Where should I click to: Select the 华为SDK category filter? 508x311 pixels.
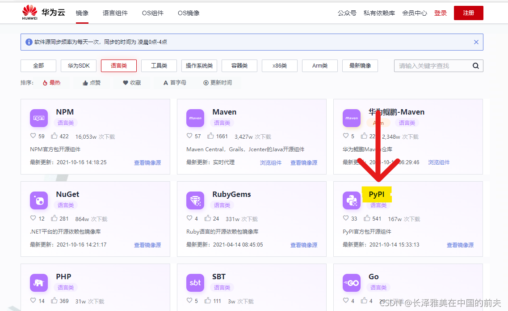(x=79, y=66)
